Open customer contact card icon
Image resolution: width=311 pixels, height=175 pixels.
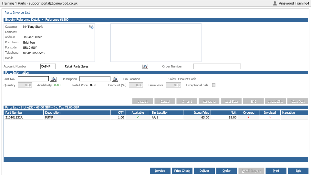[91, 27]
